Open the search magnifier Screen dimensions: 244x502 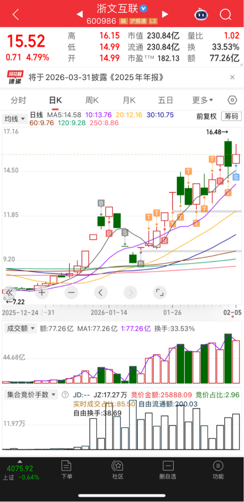(225, 14)
